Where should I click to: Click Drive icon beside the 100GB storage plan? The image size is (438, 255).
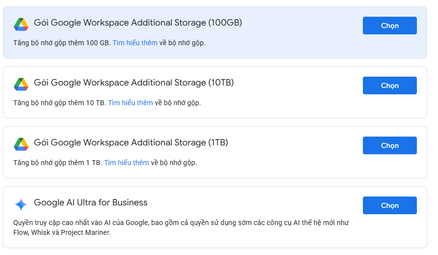click(21, 25)
